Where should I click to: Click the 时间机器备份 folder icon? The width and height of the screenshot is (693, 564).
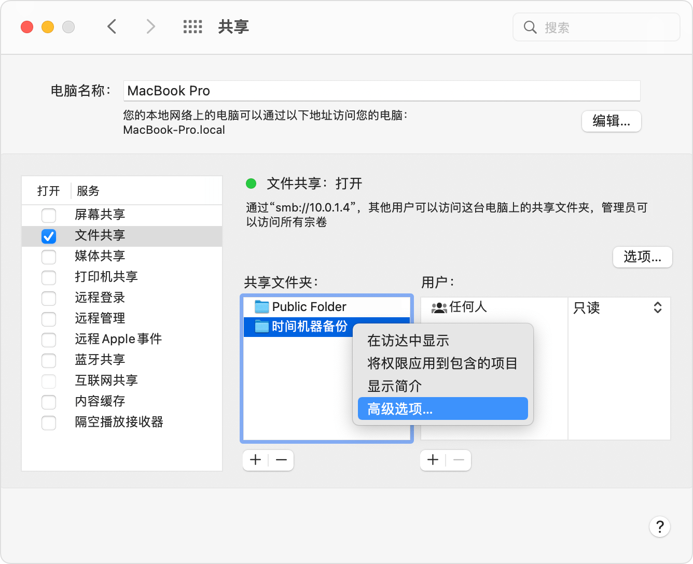(262, 326)
